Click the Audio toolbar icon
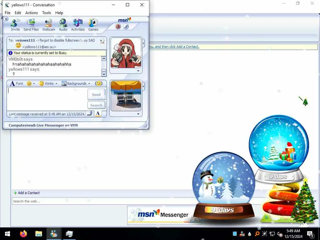The height and width of the screenshot is (240, 320). (63, 25)
